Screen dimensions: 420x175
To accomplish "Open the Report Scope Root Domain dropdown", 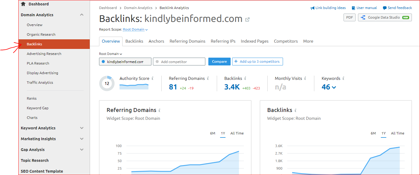I will (x=135, y=29).
